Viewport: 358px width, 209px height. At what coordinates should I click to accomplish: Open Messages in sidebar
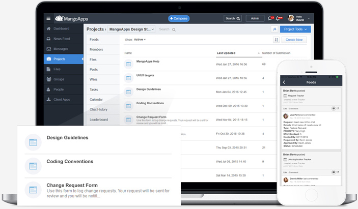[64, 49]
